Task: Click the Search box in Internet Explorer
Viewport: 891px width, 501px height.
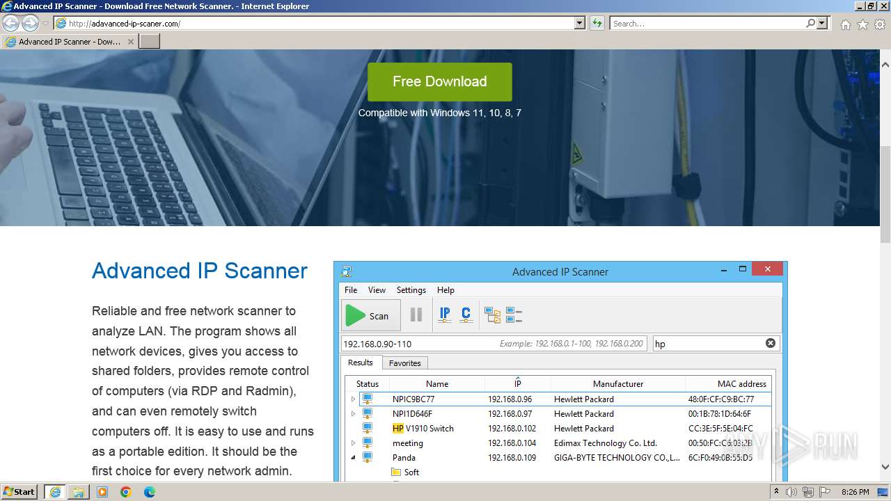Action: click(x=707, y=24)
